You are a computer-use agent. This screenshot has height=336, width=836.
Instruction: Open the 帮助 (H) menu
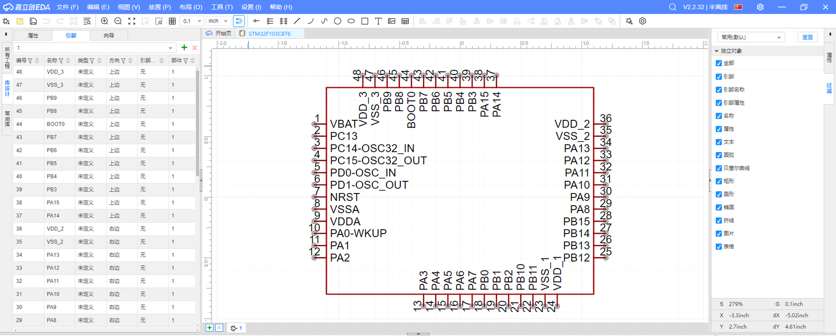click(281, 7)
